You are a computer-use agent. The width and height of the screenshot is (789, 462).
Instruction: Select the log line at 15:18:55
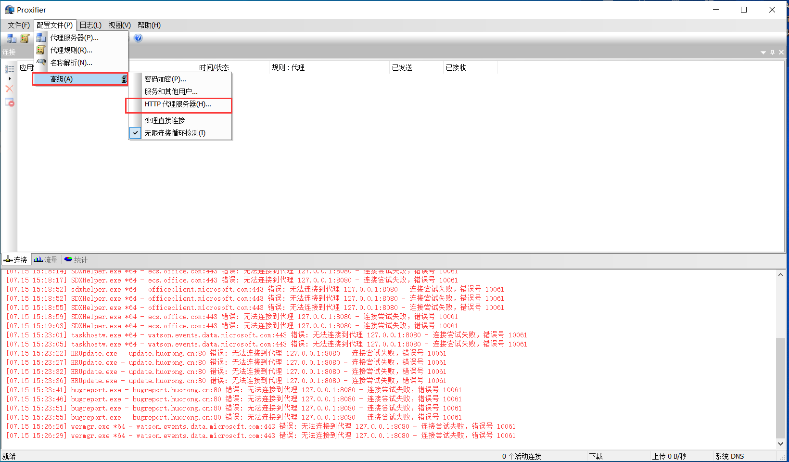tap(255, 308)
